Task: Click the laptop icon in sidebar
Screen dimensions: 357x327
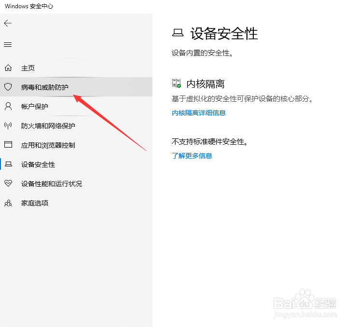Action: [8, 164]
